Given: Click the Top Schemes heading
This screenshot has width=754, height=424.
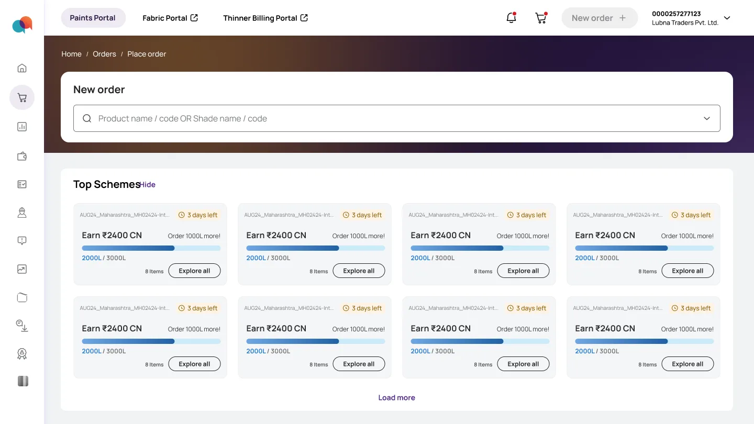Looking at the screenshot, I should pos(107,184).
